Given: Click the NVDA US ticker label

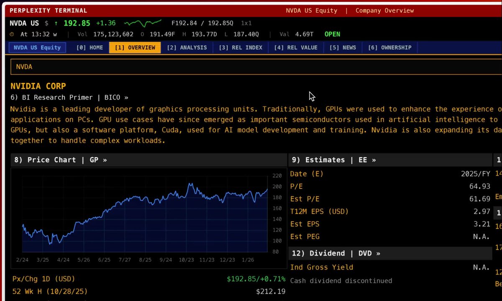Looking at the screenshot, I should click(x=24, y=23).
